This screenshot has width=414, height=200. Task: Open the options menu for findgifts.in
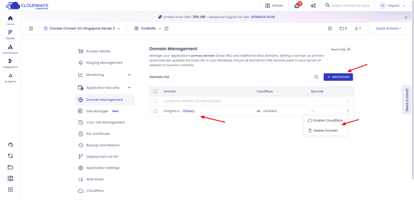[x=348, y=111]
